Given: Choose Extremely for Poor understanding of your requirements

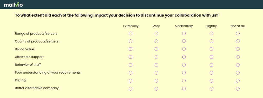Looking at the screenshot, I should 130,73.
